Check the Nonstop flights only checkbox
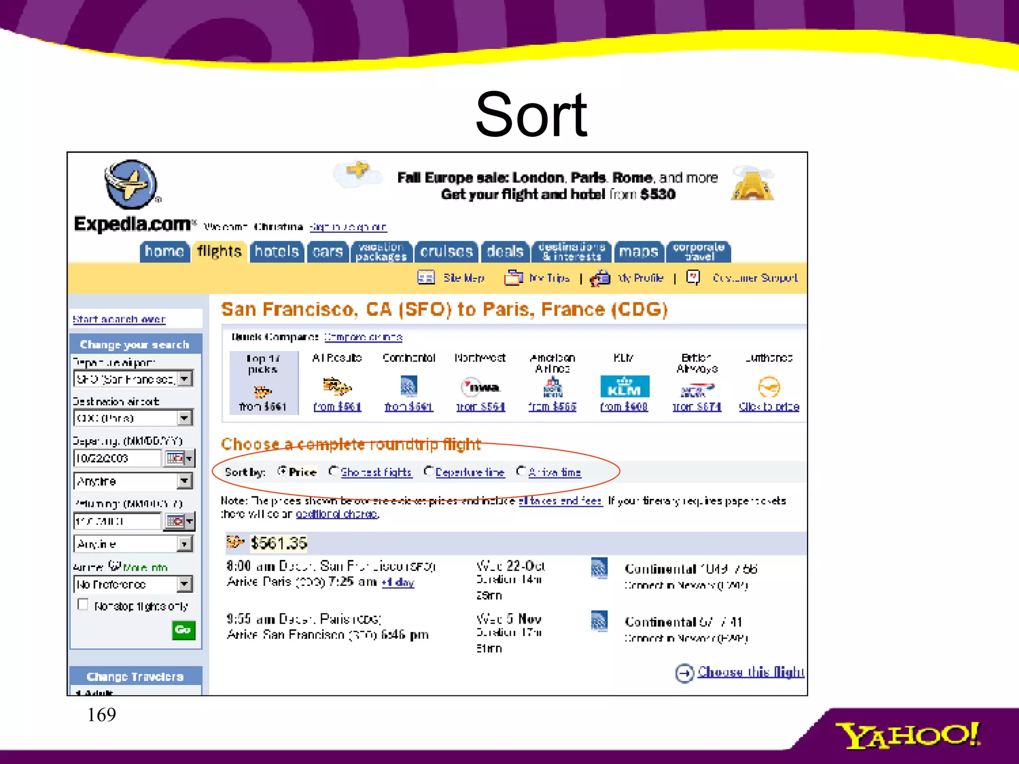The height and width of the screenshot is (764, 1019). point(83,604)
